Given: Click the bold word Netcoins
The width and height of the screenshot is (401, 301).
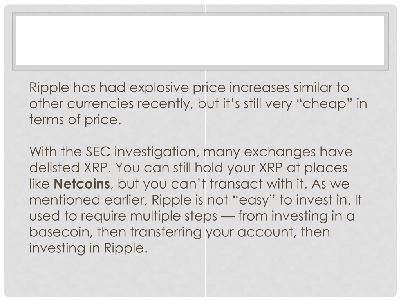Looking at the screenshot, I should (x=82, y=184).
